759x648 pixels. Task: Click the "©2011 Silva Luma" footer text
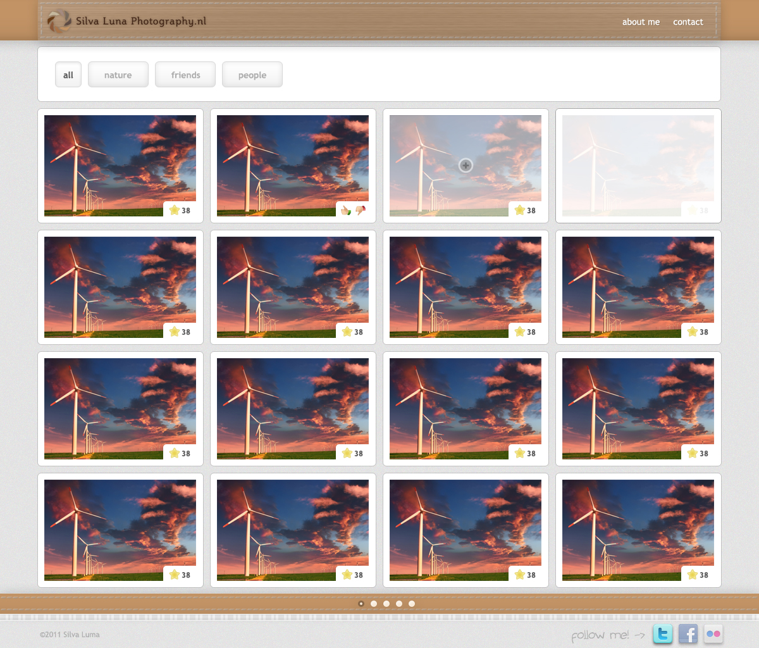pos(70,635)
